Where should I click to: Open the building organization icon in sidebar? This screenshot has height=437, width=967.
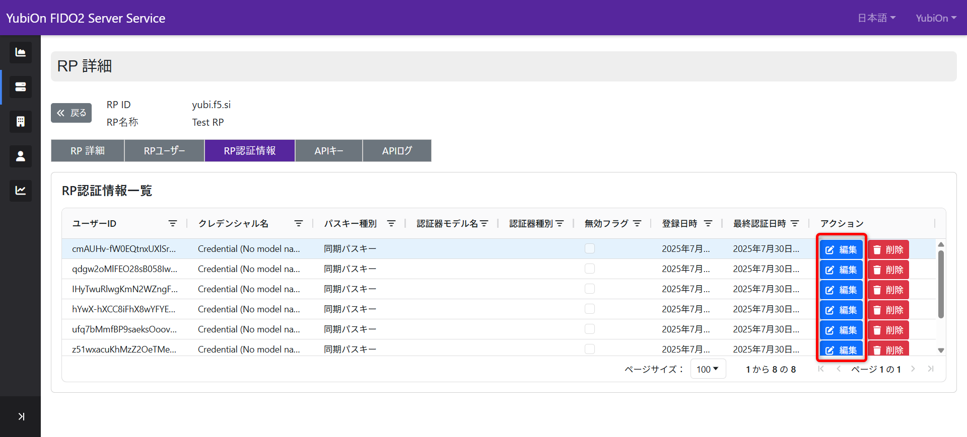pyautogui.click(x=21, y=122)
